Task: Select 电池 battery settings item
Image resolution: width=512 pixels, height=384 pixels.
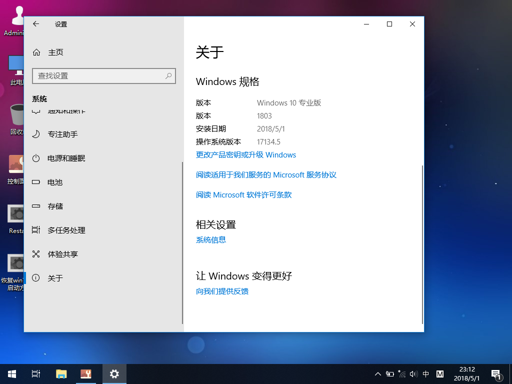Action: point(54,182)
